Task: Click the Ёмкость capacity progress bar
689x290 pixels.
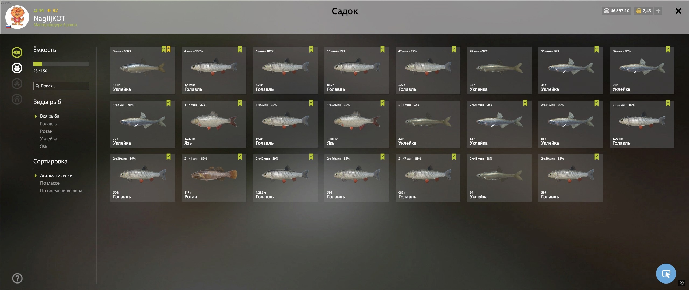Action: click(x=61, y=64)
